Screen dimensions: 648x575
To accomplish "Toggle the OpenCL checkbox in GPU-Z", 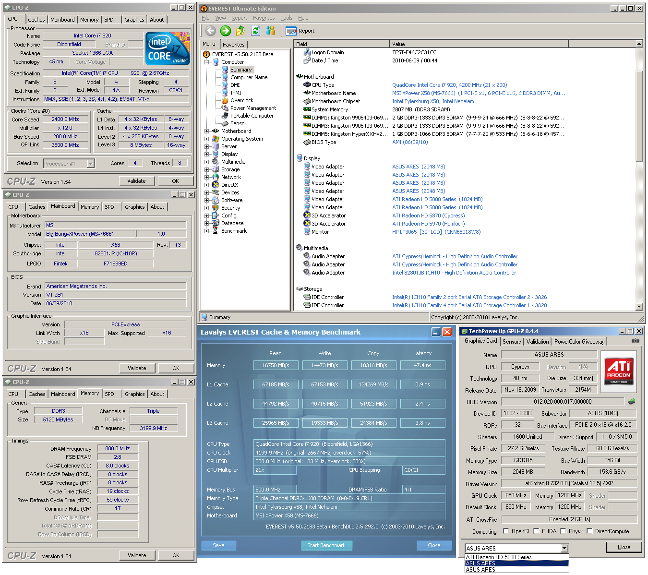I will [506, 531].
